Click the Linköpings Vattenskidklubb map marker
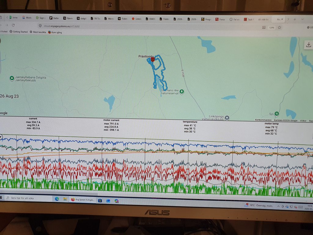313x235 pixels. [227, 118]
